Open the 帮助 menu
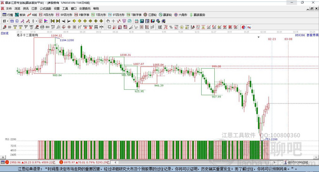Image resolution: width=319 pixels, height=172 pixels. point(96,8)
